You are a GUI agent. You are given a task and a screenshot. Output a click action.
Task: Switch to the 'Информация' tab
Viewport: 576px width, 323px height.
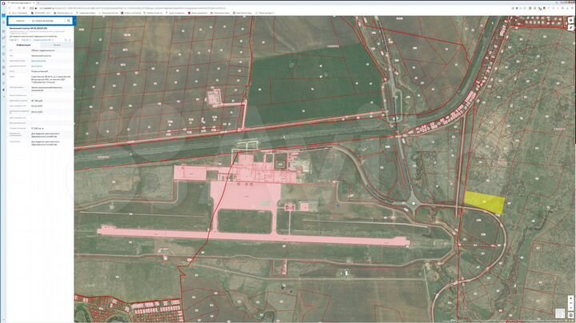tap(23, 46)
